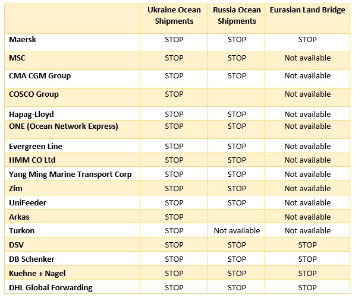Click Turkon's Russia 'Not available' cell
355x298 pixels.
[x=237, y=230]
